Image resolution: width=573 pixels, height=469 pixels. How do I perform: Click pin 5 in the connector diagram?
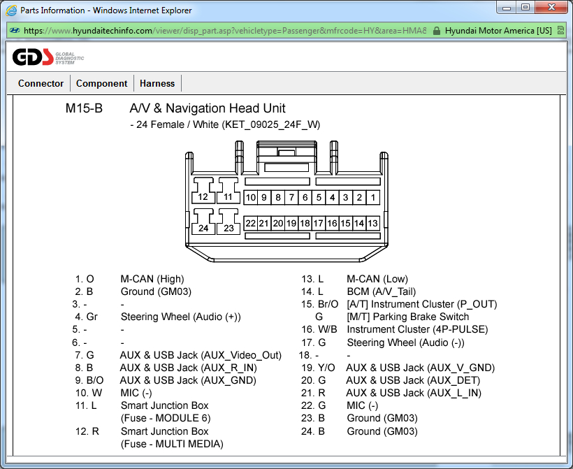coord(319,198)
